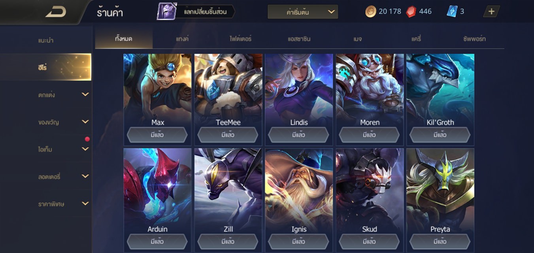Click the plus icon to add currency

(491, 11)
